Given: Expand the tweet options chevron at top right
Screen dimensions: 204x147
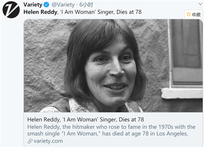Looking at the screenshot, I should (x=200, y=4).
